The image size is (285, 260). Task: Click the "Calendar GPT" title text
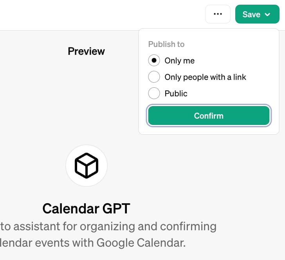(x=86, y=209)
